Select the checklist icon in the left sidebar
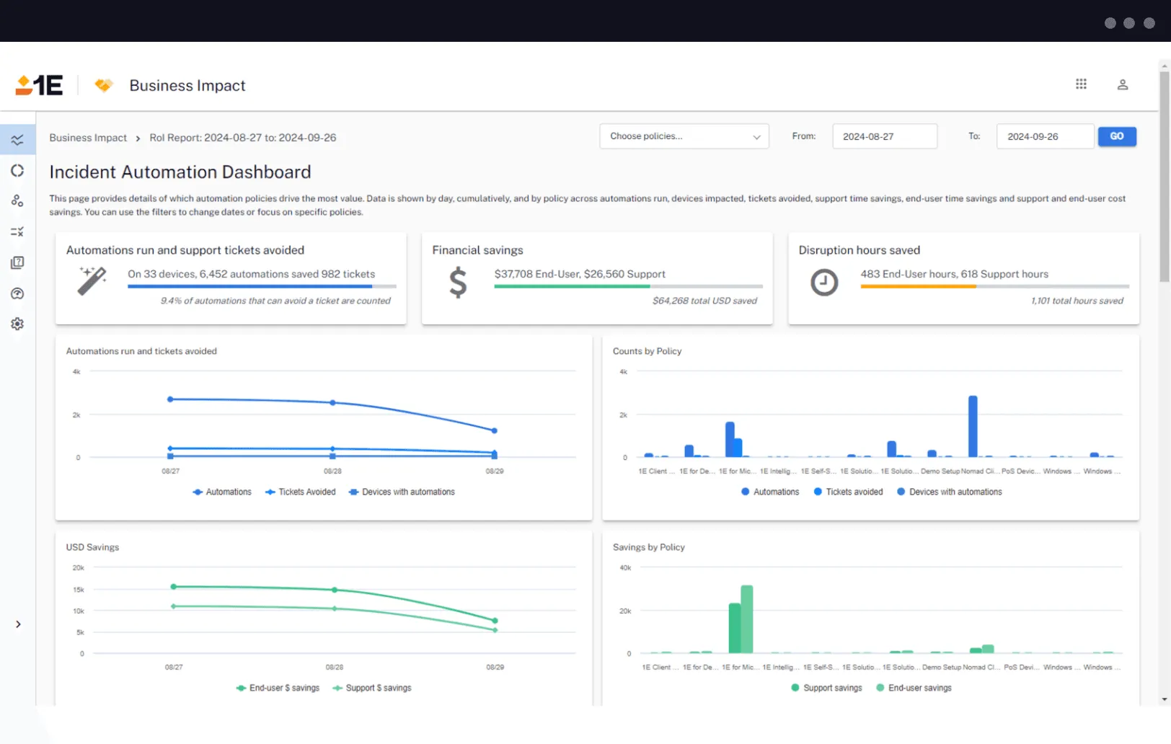 point(17,231)
